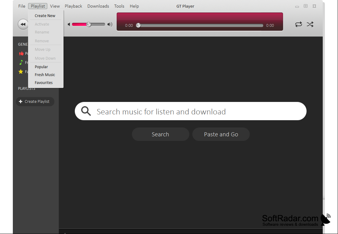Image resolution: width=338 pixels, height=234 pixels.
Task: Close the GT Player window
Action: coord(314,6)
